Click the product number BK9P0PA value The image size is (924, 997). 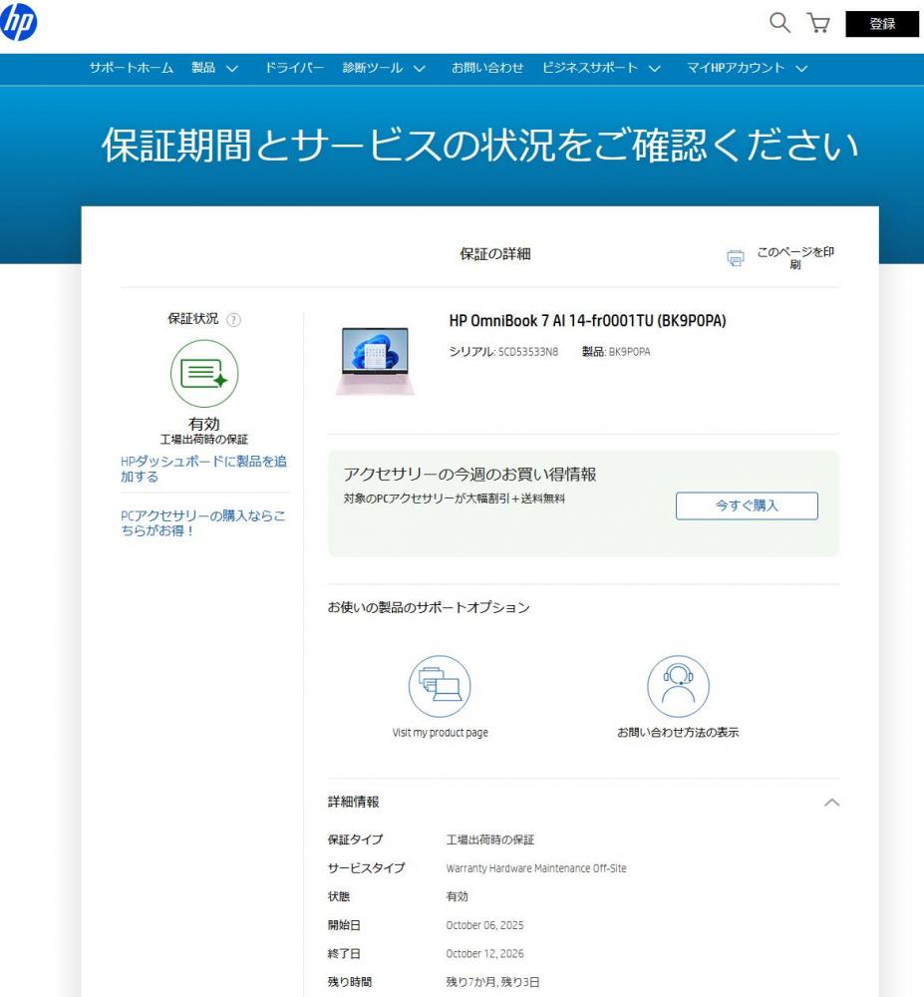pos(629,352)
